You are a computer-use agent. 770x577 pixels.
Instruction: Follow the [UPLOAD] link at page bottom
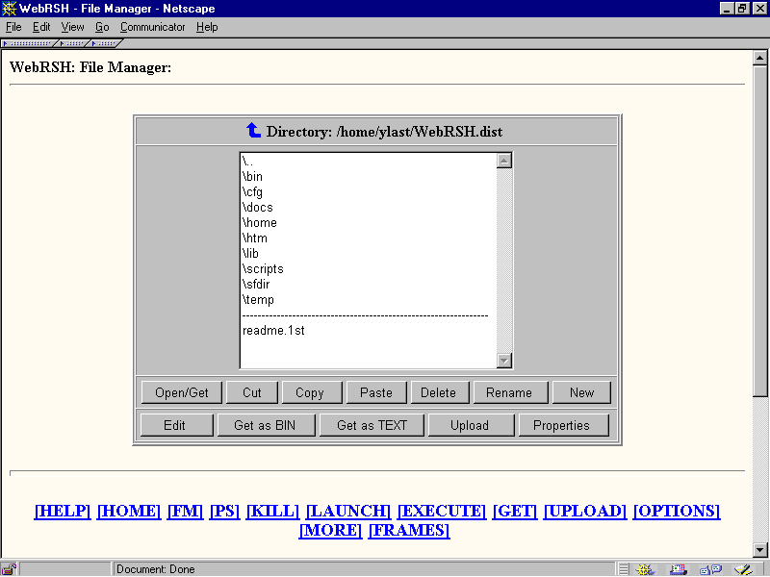coord(585,511)
